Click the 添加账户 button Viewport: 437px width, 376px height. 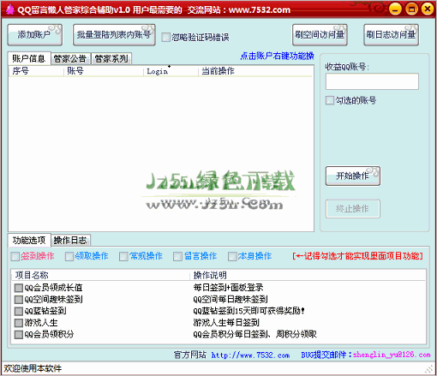click(x=34, y=35)
